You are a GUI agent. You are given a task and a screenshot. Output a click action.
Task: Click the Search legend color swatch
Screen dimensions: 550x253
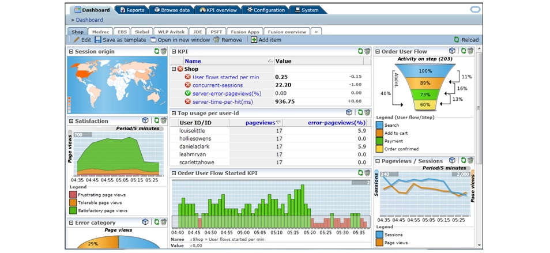click(x=379, y=125)
